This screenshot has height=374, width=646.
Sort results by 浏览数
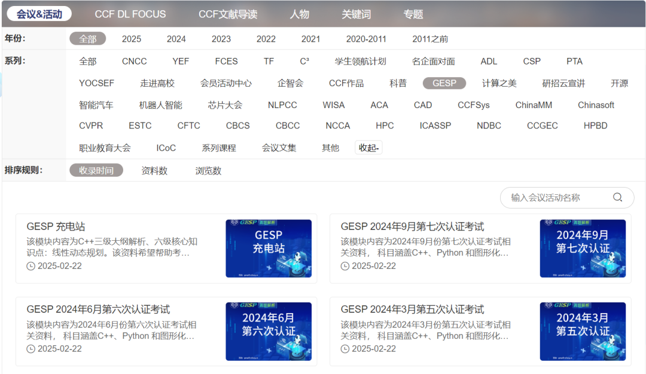[208, 170]
